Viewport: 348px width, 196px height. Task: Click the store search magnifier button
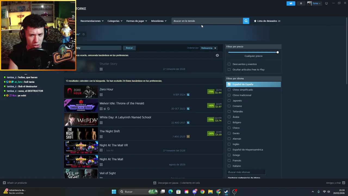tap(246, 21)
